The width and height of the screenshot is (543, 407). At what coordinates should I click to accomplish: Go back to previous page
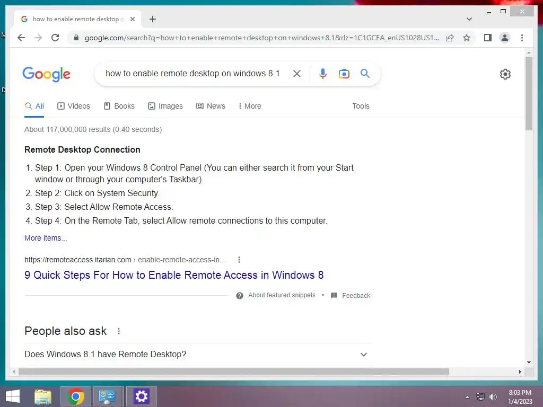21,38
